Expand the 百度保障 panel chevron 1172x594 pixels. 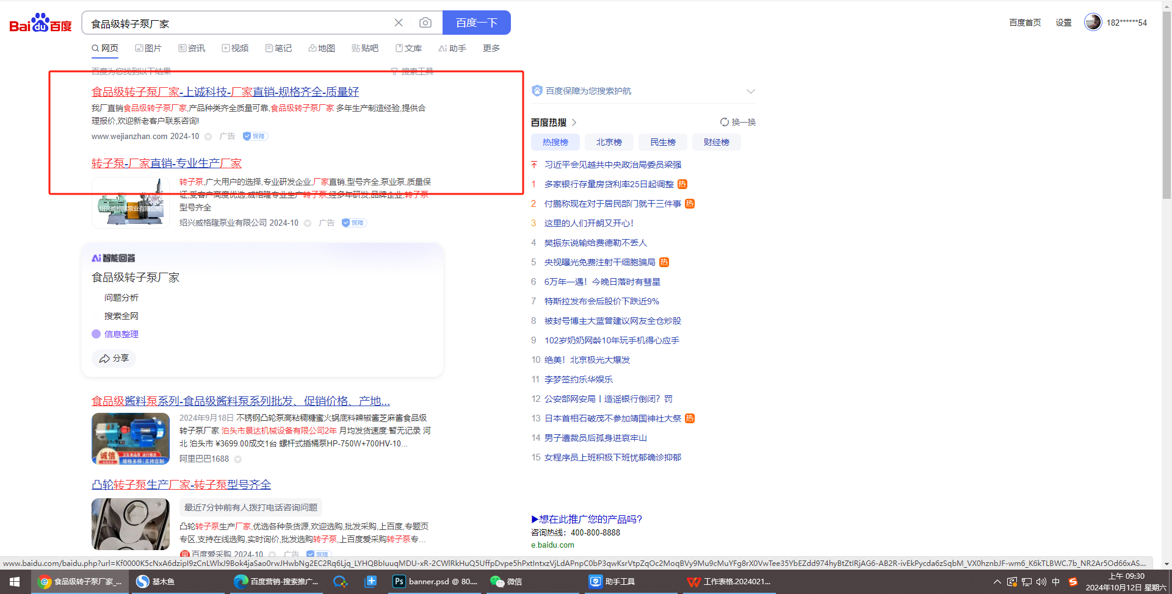pyautogui.click(x=750, y=91)
